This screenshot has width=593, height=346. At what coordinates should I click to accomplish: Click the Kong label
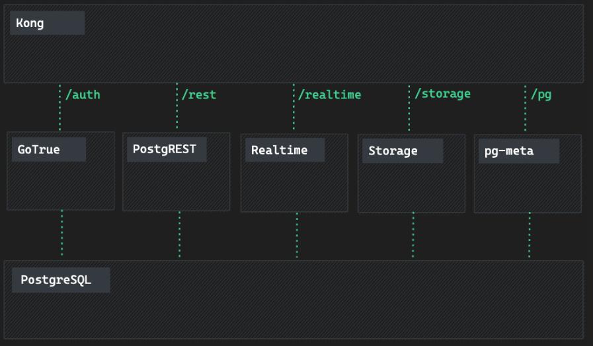pos(30,23)
